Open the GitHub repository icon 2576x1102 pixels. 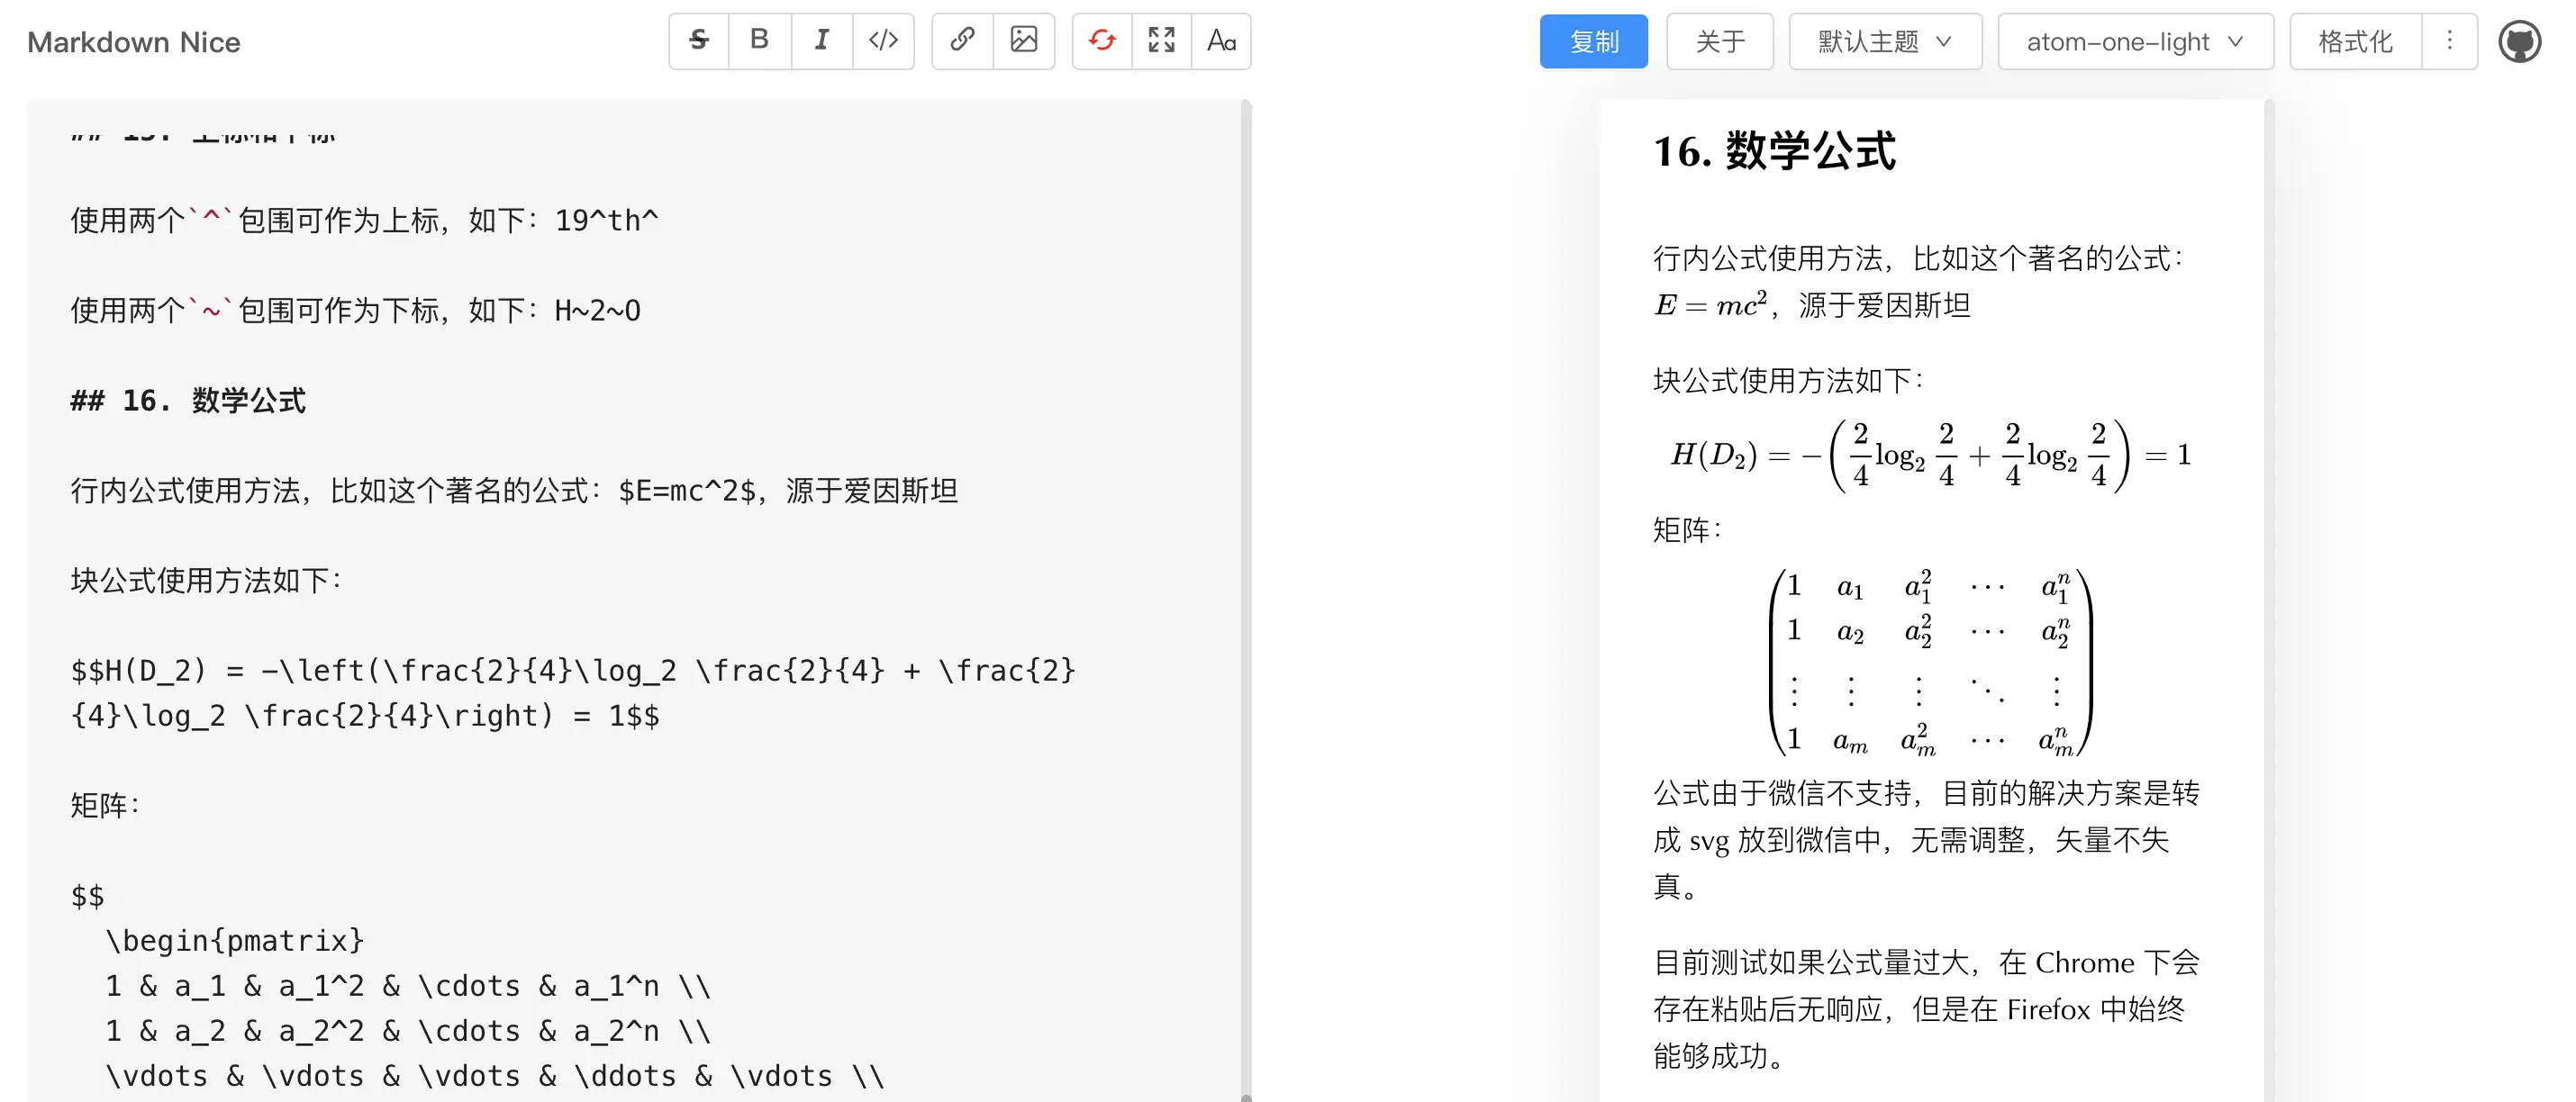[x=2521, y=41]
